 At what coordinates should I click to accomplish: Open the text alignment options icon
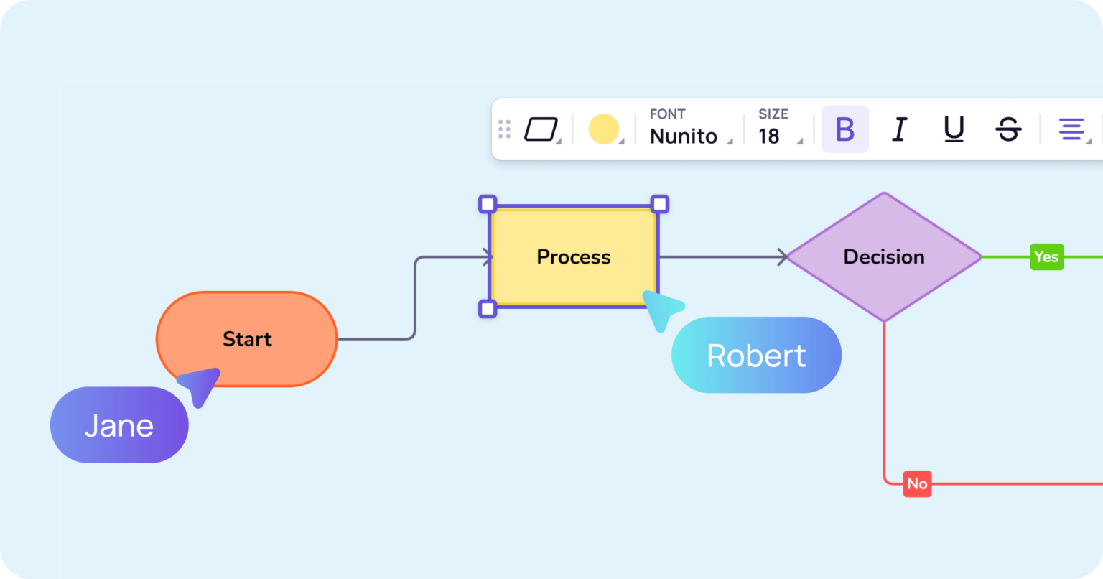(1071, 129)
